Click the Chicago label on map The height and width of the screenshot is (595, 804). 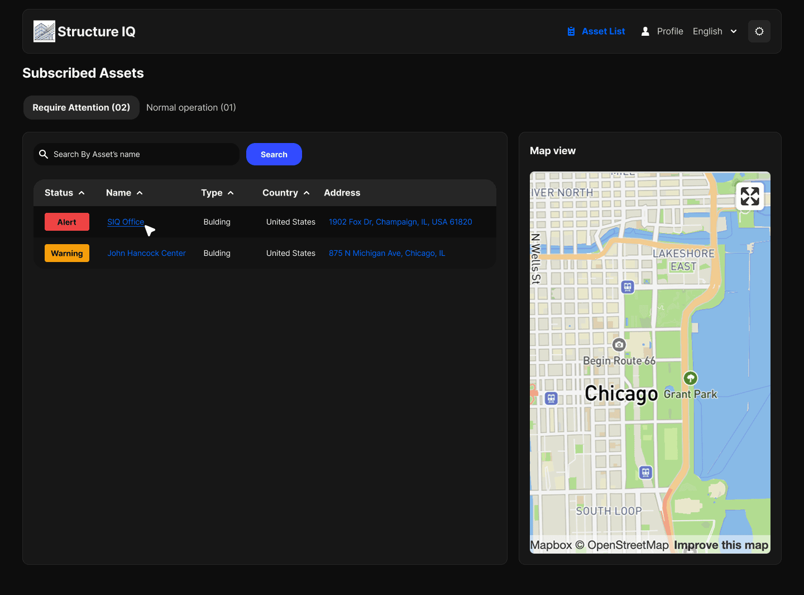pos(621,394)
